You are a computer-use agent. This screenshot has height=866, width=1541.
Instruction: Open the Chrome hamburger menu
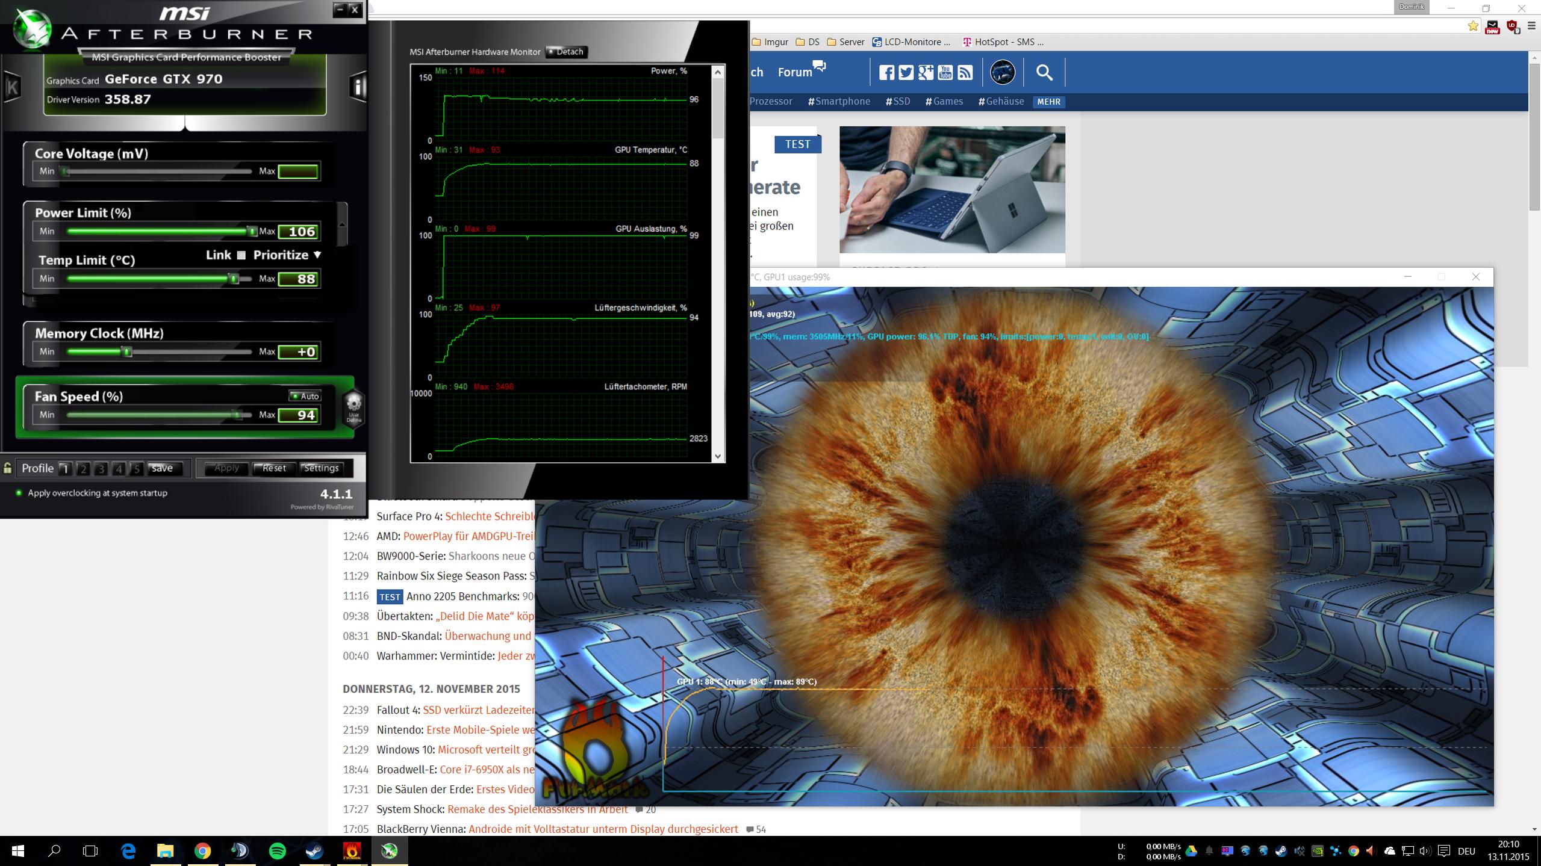click(x=1531, y=26)
